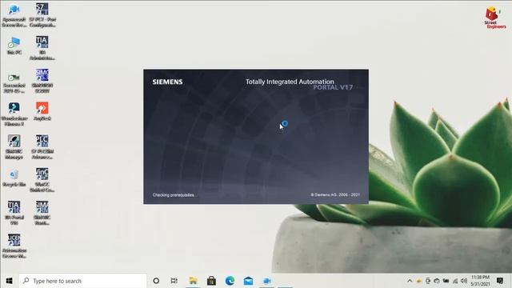This screenshot has width=512, height=288.
Task: Open the S7-PCT Port Configuration desktop shortcut
Action: coord(42,15)
